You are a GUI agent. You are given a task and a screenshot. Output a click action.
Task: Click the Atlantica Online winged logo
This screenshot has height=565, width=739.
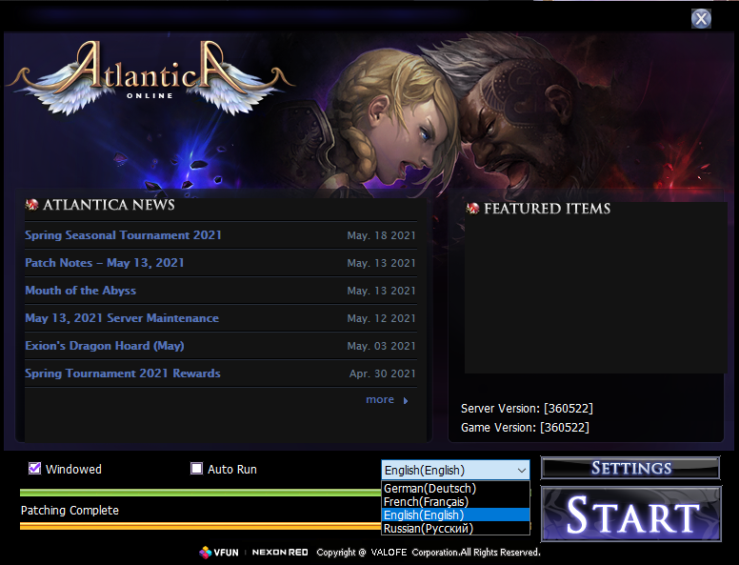150,77
